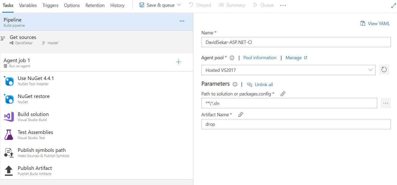This screenshot has width=397, height=185.
Task: Switch to the Tasks tab
Action: pos(8,5)
